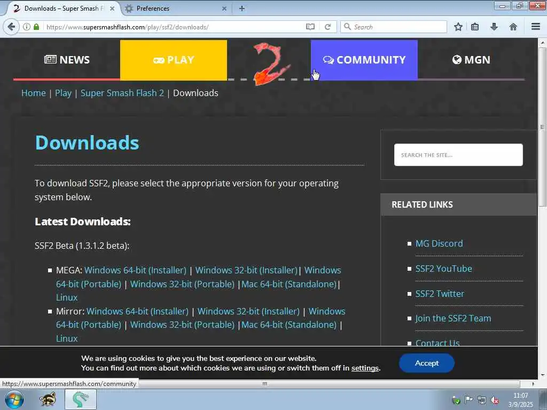Click the green shield tray icon
The width and height of the screenshot is (547, 410).
pos(456,400)
